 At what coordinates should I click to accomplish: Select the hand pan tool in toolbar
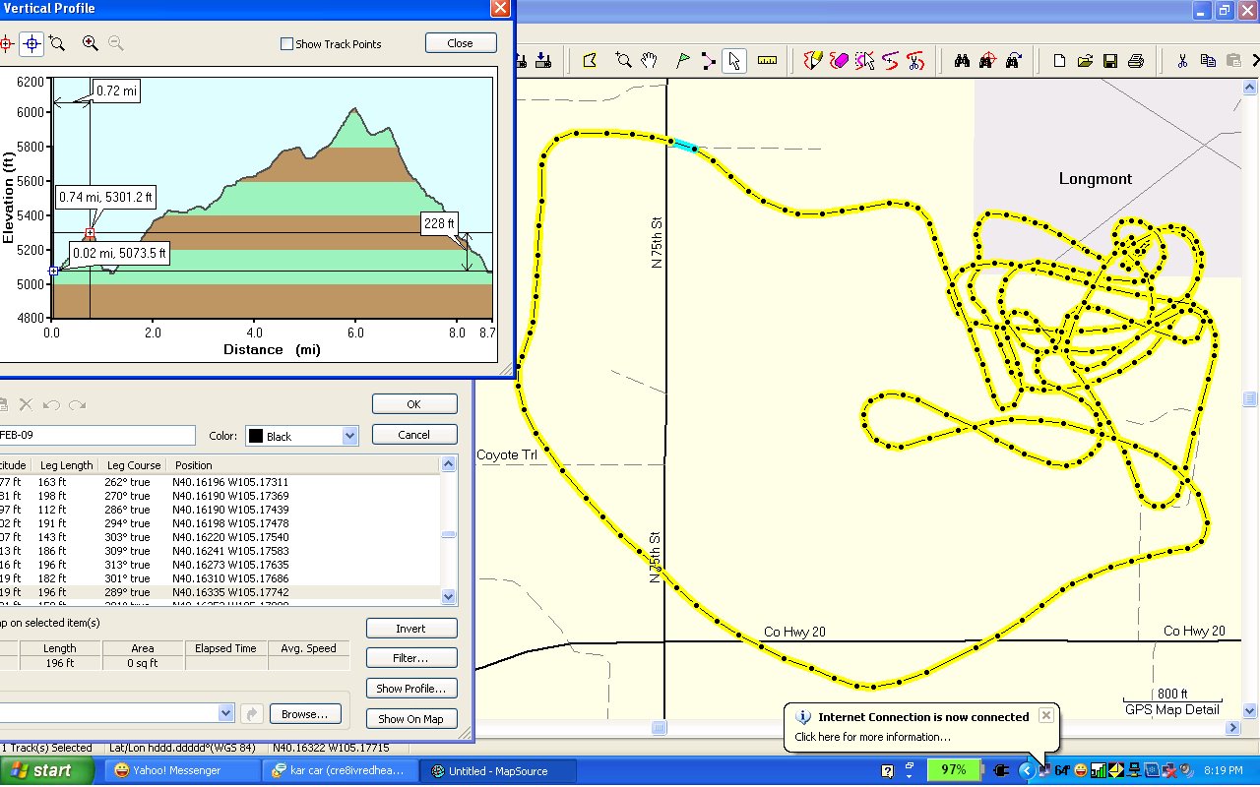(x=649, y=61)
